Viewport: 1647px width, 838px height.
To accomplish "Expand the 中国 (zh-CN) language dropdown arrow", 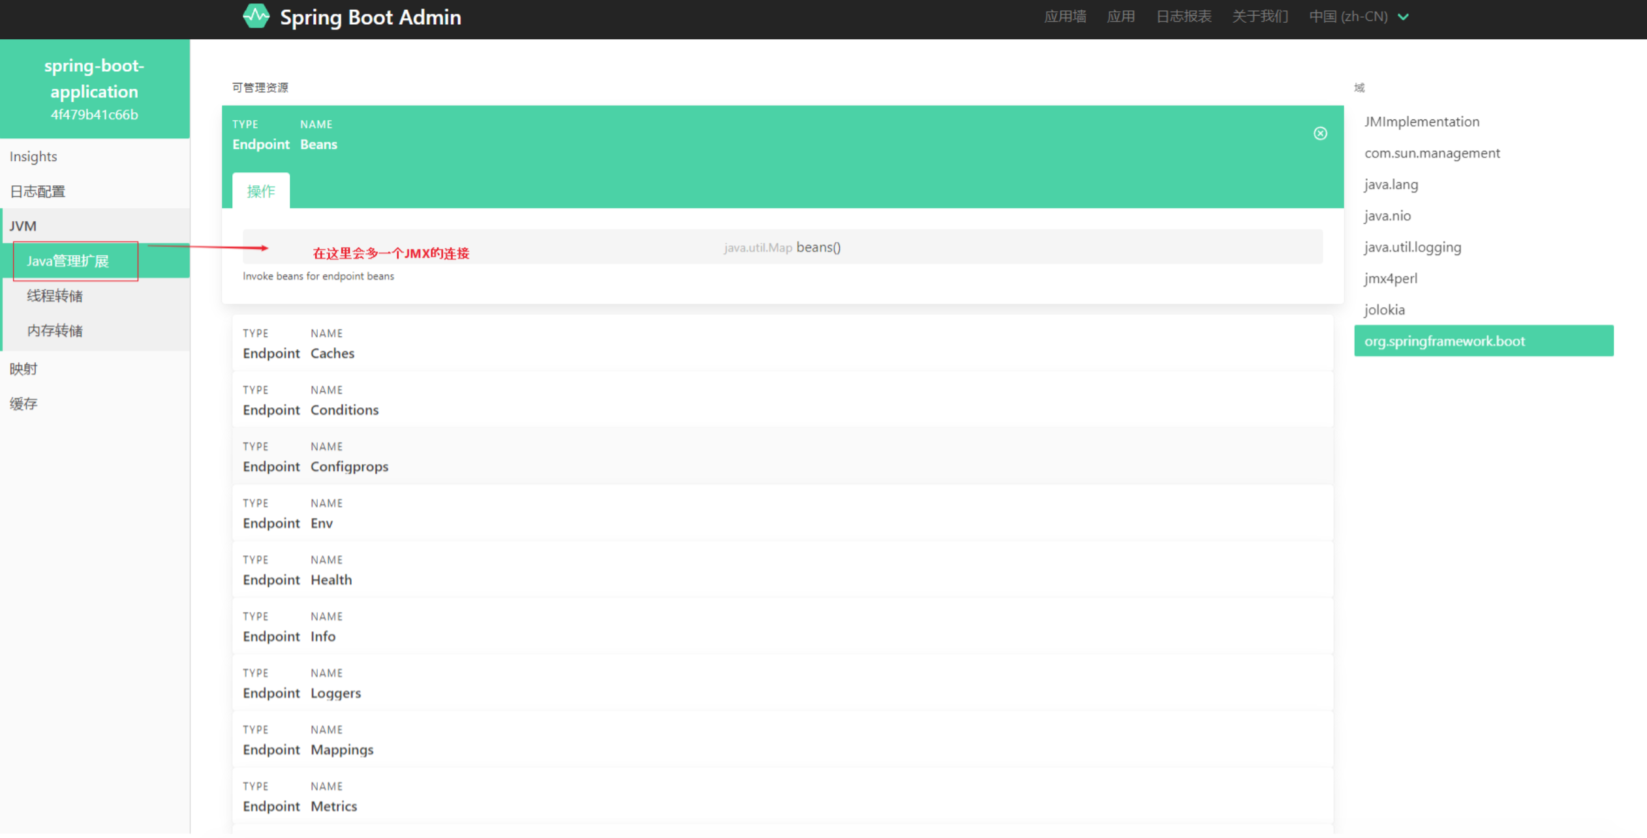I will [1403, 17].
